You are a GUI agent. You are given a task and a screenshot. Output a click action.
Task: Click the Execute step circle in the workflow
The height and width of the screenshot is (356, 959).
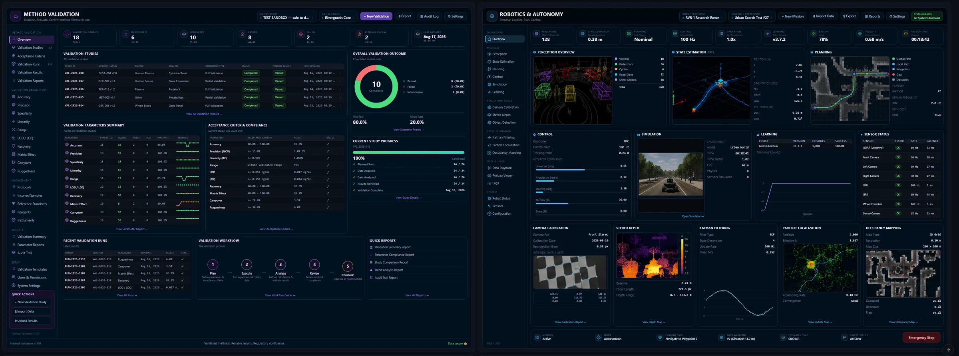point(247,265)
